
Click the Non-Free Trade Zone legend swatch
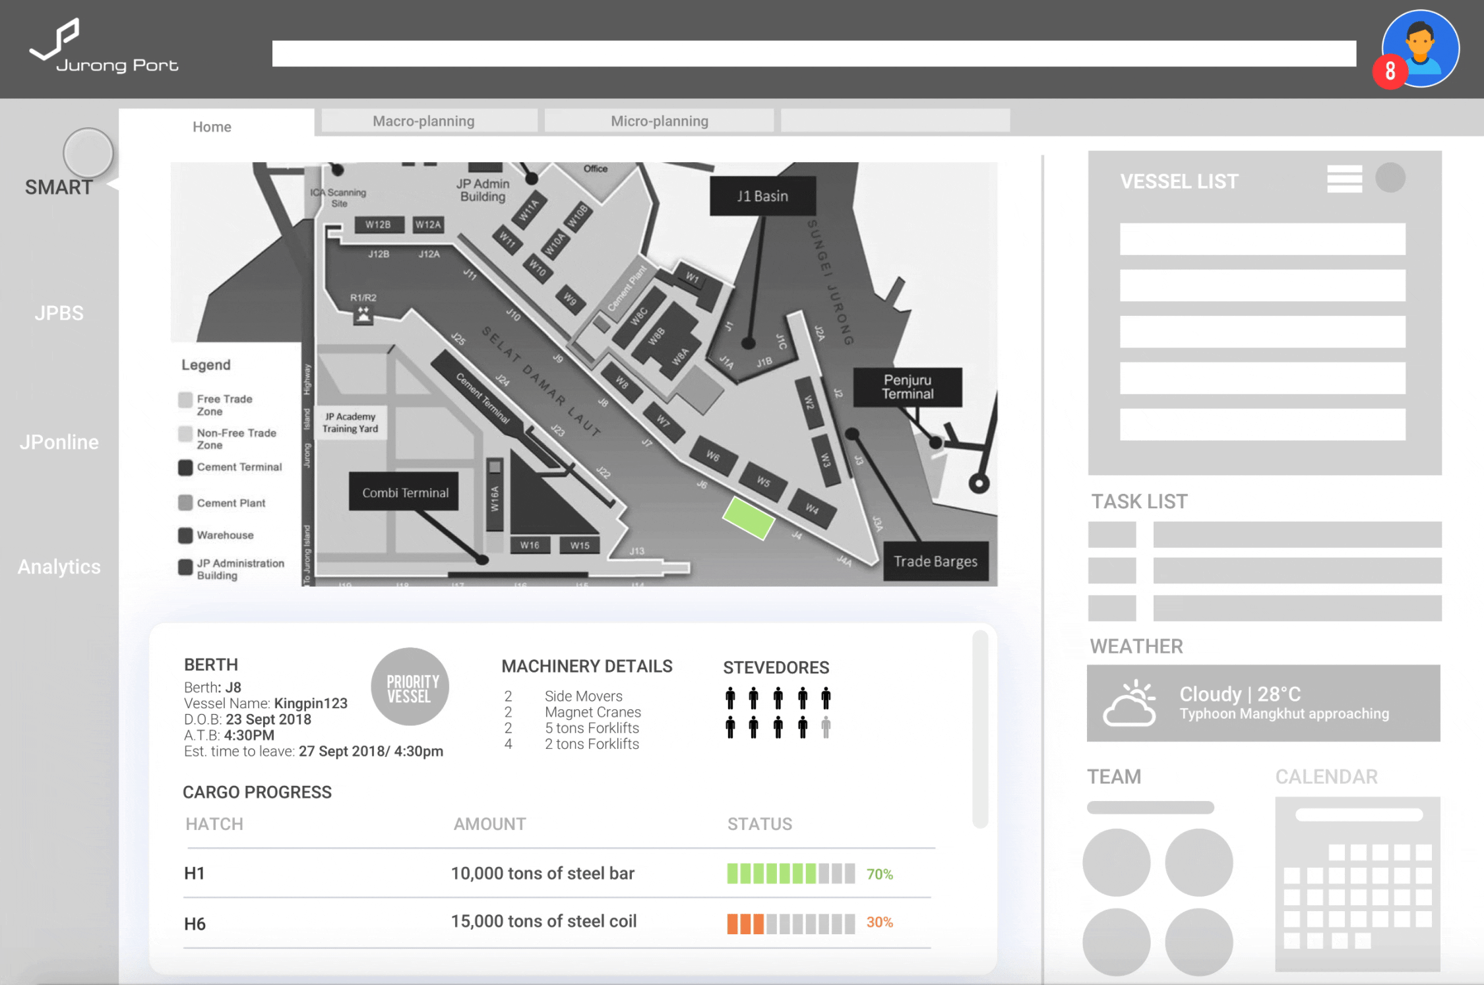185,434
